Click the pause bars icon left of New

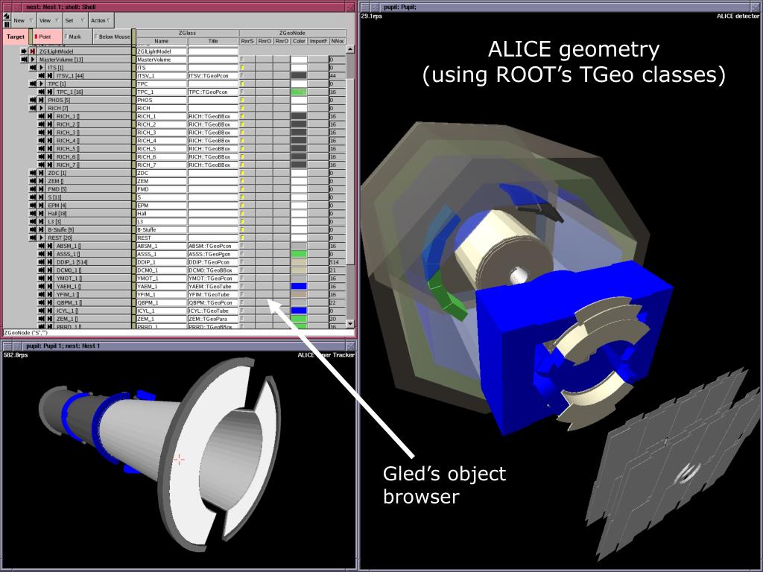click(6, 24)
